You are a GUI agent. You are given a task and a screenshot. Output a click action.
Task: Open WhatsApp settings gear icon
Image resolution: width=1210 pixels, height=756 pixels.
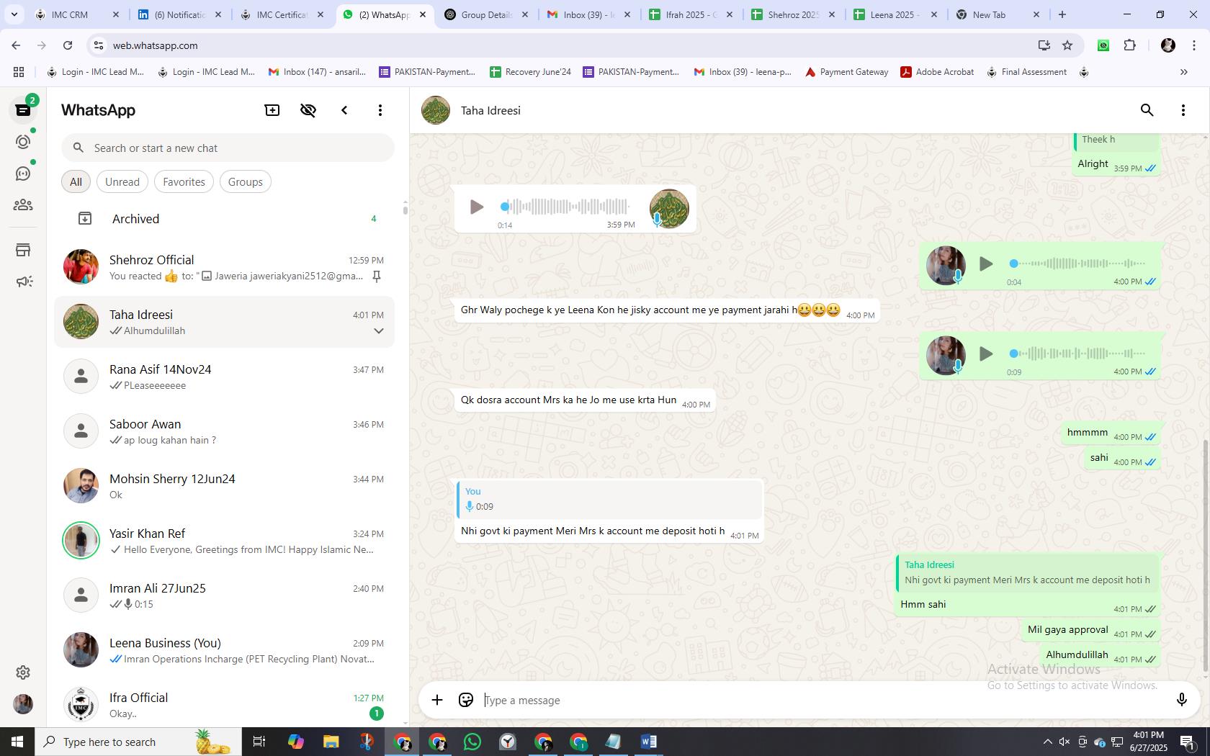23,672
